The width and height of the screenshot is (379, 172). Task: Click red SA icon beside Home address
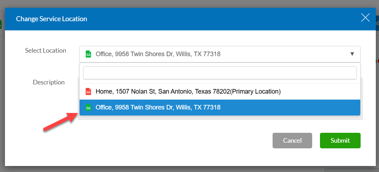coord(88,91)
